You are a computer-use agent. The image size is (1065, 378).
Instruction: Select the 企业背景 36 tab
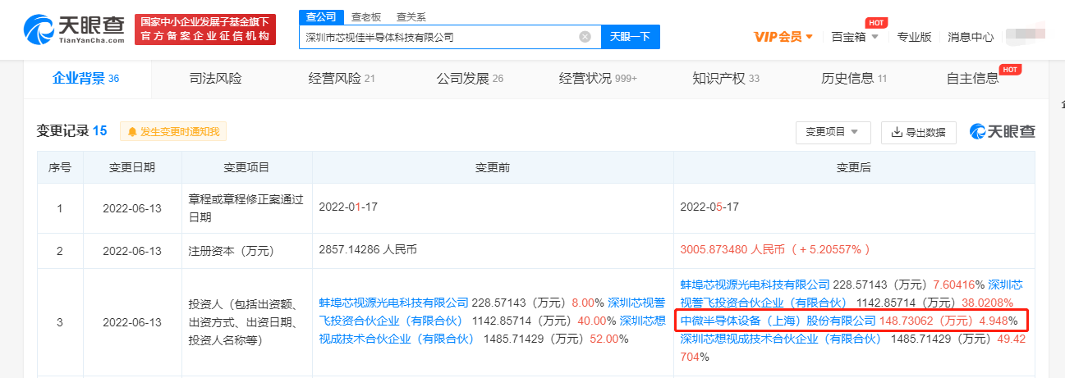(86, 79)
